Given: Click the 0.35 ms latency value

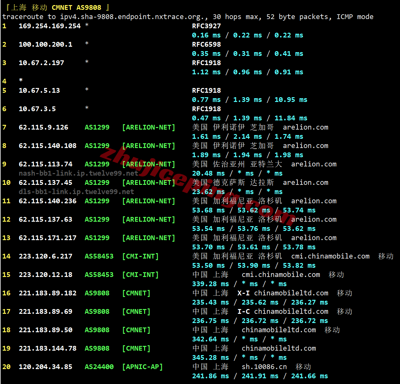Looking at the screenshot, I should tap(206, 54).
